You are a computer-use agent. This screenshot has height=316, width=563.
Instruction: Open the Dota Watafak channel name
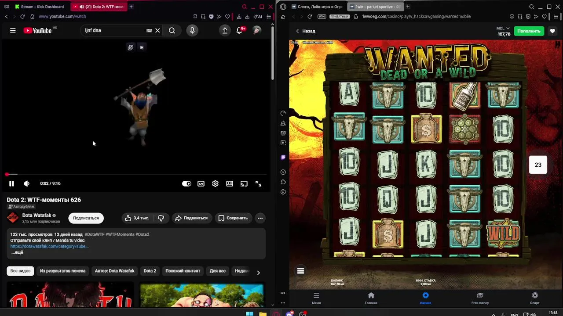click(37, 215)
